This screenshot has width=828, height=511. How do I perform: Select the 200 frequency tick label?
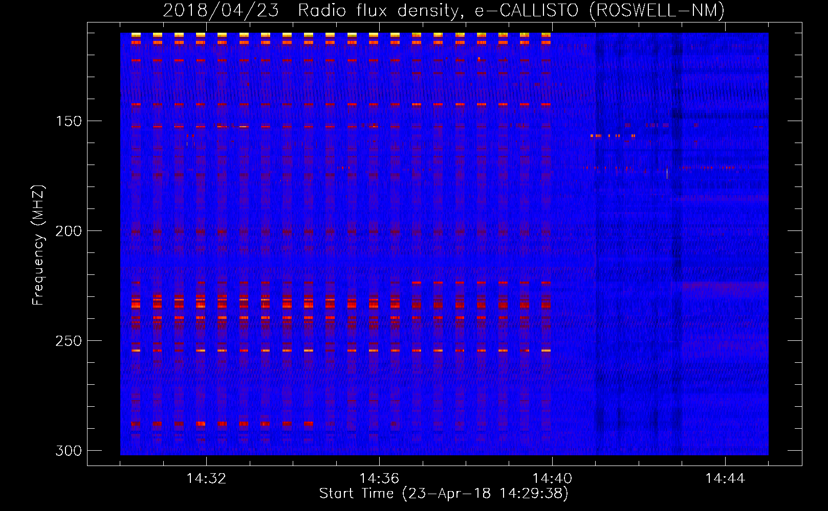(x=68, y=231)
